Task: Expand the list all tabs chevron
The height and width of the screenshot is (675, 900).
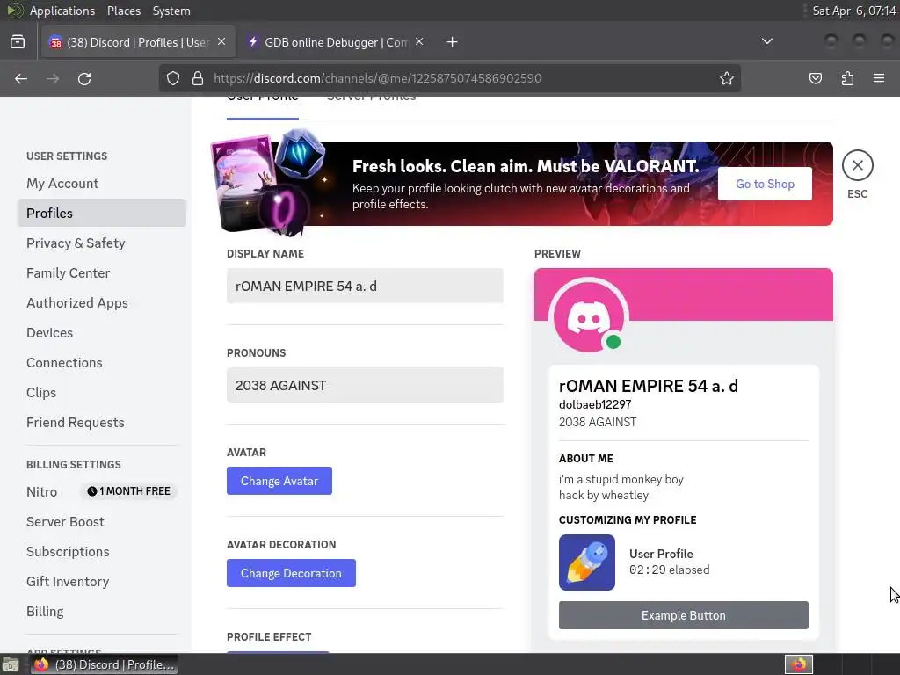Action: pyautogui.click(x=766, y=41)
